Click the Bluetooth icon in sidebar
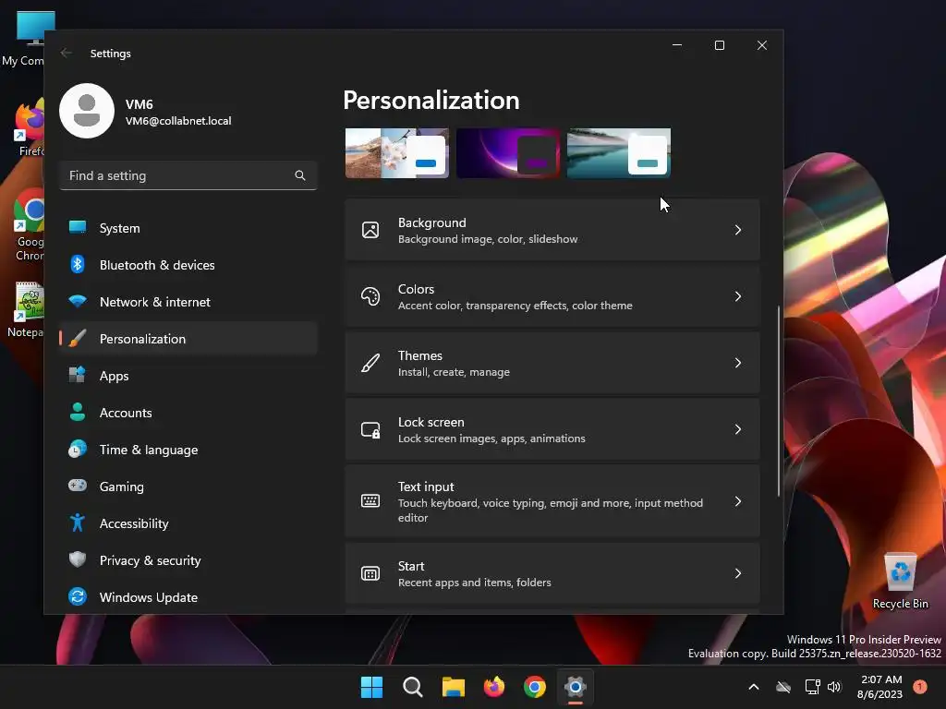The image size is (946, 709). 78,264
